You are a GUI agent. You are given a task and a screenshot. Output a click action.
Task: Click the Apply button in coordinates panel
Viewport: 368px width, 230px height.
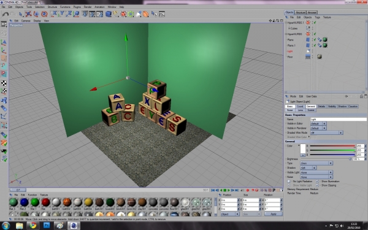274,214
